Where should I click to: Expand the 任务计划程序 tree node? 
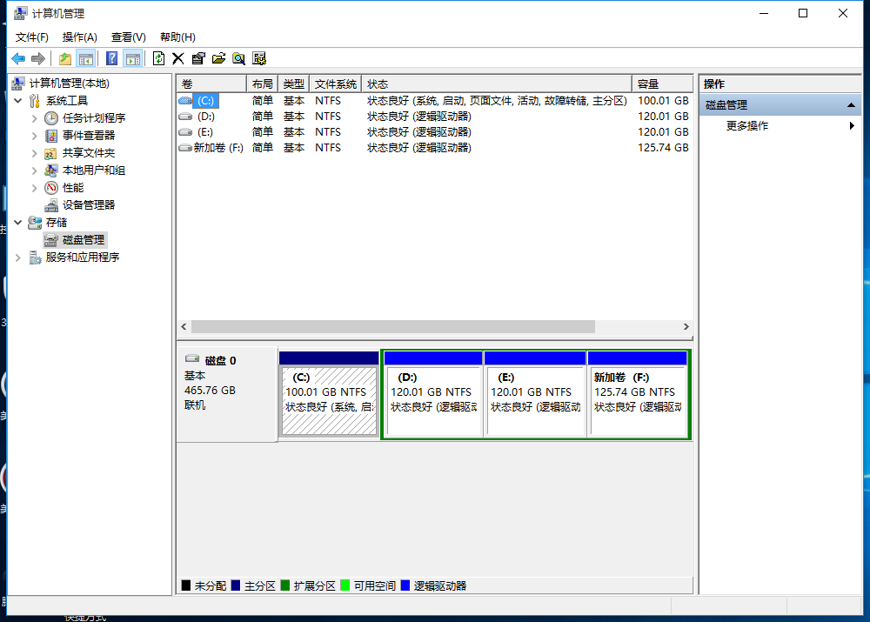click(x=35, y=118)
